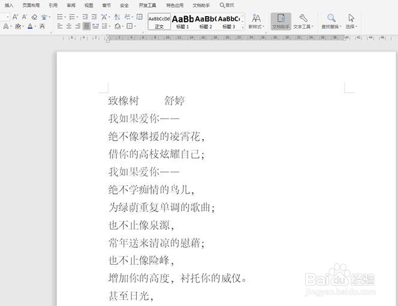Apply the 标题 1 style
398x306 pixels.
182,22
